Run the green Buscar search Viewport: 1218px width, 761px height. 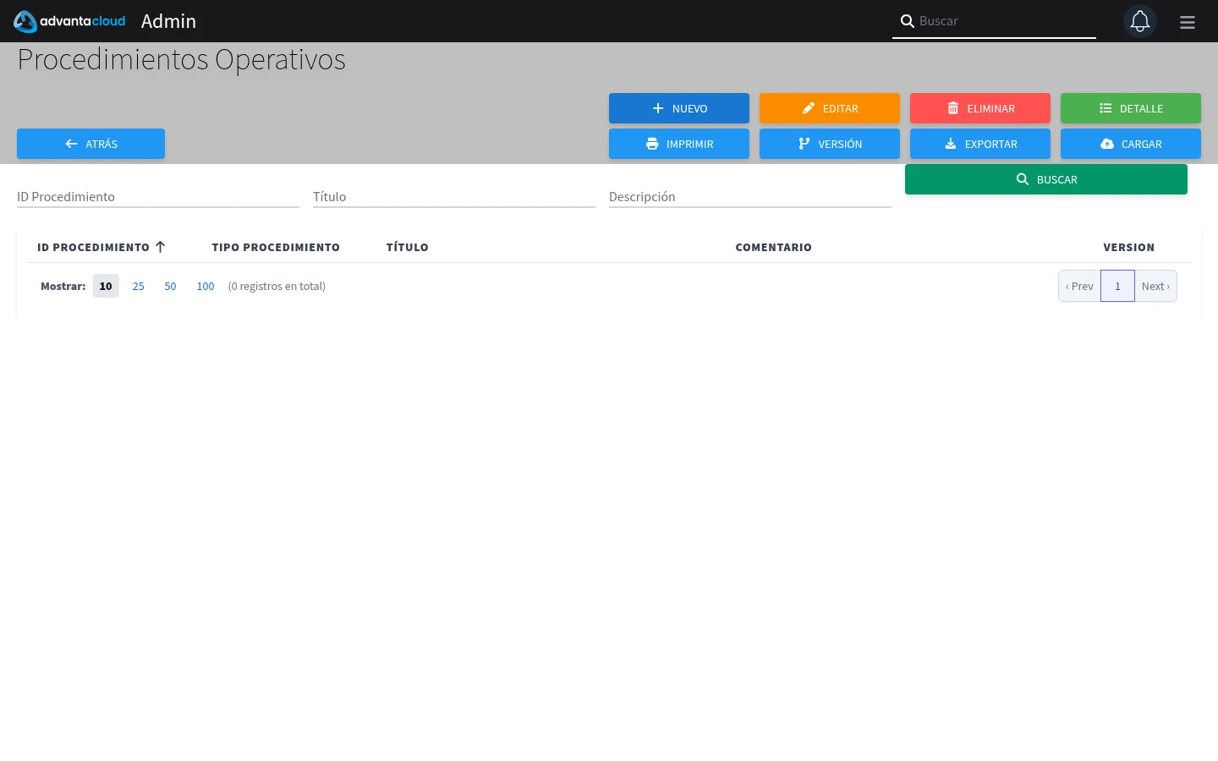[x=1046, y=179]
